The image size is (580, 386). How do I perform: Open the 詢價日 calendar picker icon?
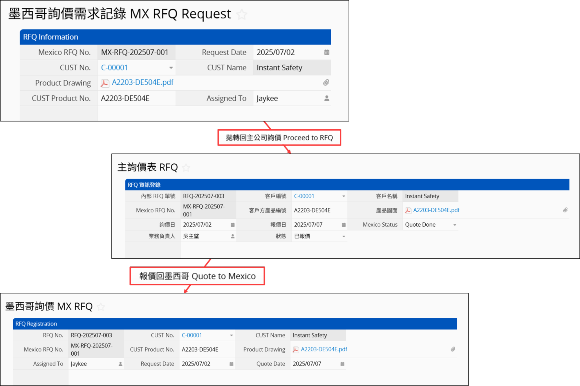[232, 225]
